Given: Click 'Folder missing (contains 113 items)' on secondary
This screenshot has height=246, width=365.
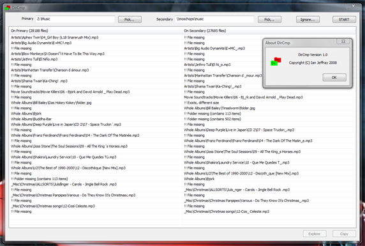Looking at the screenshot, I should (x=212, y=114).
